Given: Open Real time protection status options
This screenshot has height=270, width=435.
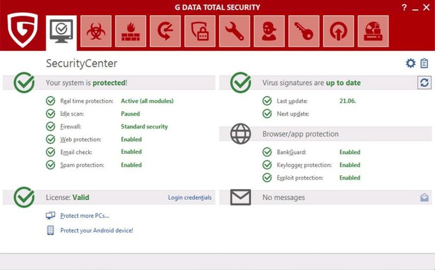Looking at the screenshot, I should point(147,101).
